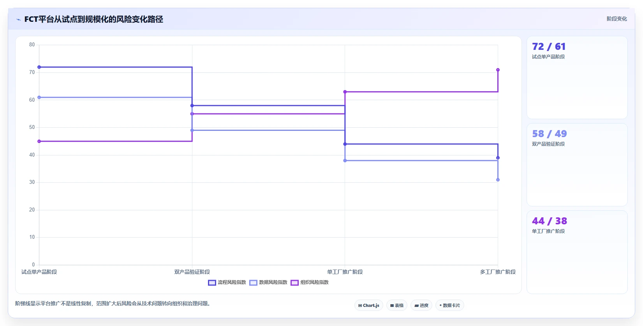Click 流程风险指数 point at 单工厂推广阶段 (44)
This screenshot has height=326, width=643.
[345, 144]
